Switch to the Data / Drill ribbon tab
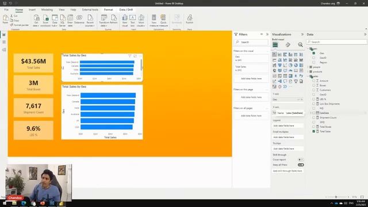Screen dimensions: 368x207 (x=126, y=10)
